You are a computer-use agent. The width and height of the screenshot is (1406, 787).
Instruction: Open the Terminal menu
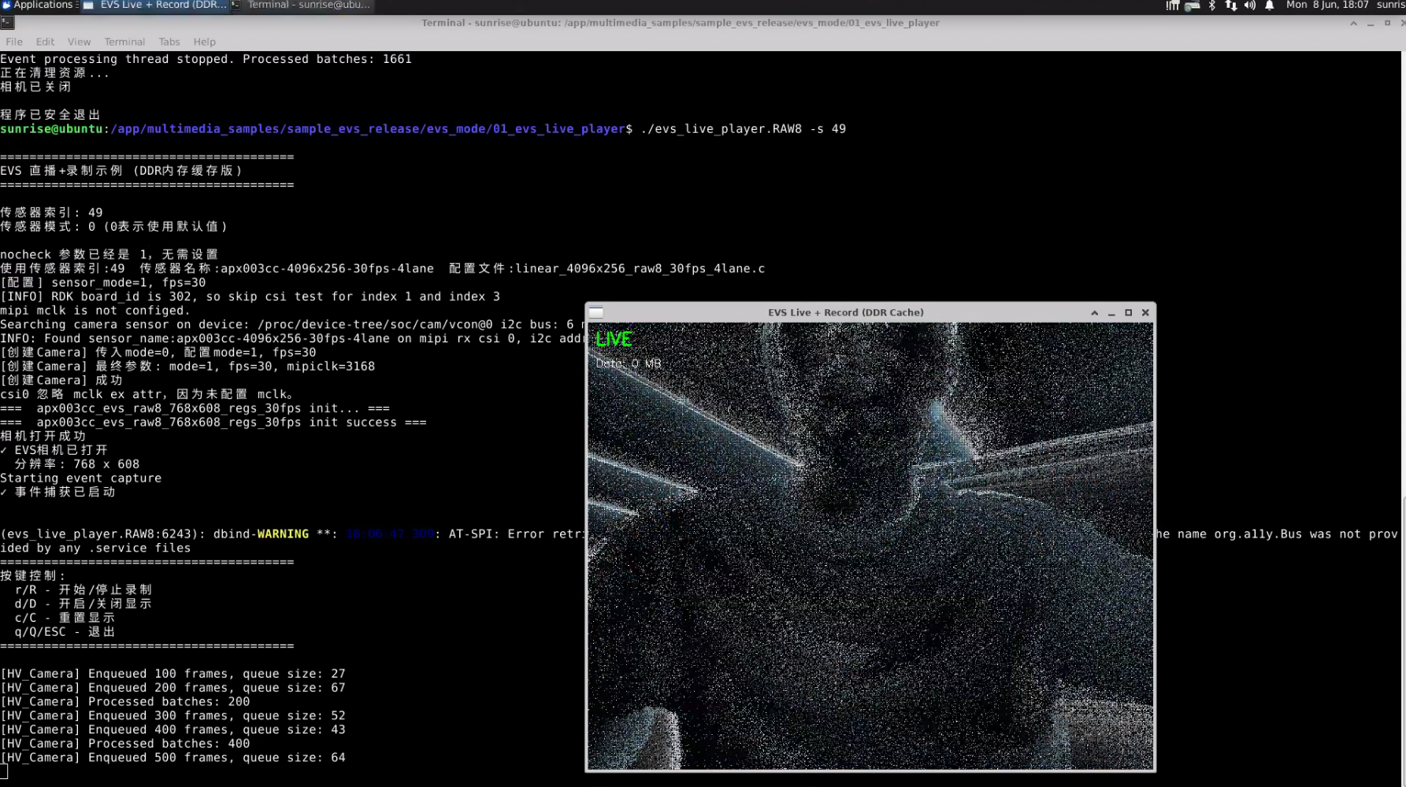click(124, 42)
